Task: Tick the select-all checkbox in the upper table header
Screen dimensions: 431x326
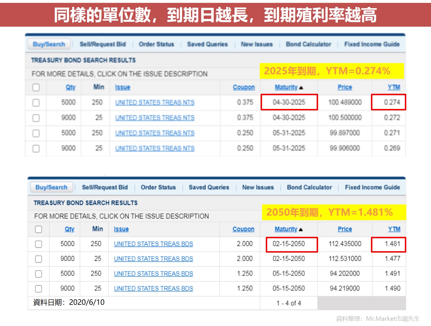Action: (x=36, y=87)
